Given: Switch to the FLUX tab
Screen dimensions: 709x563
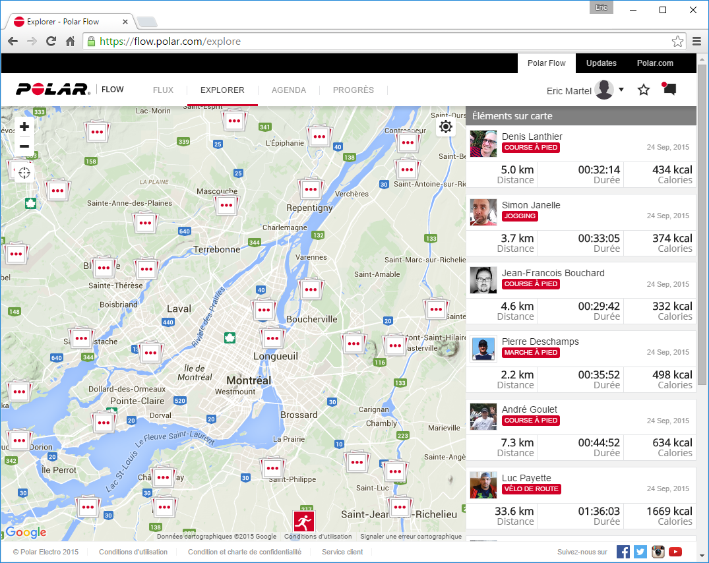Looking at the screenshot, I should [163, 90].
